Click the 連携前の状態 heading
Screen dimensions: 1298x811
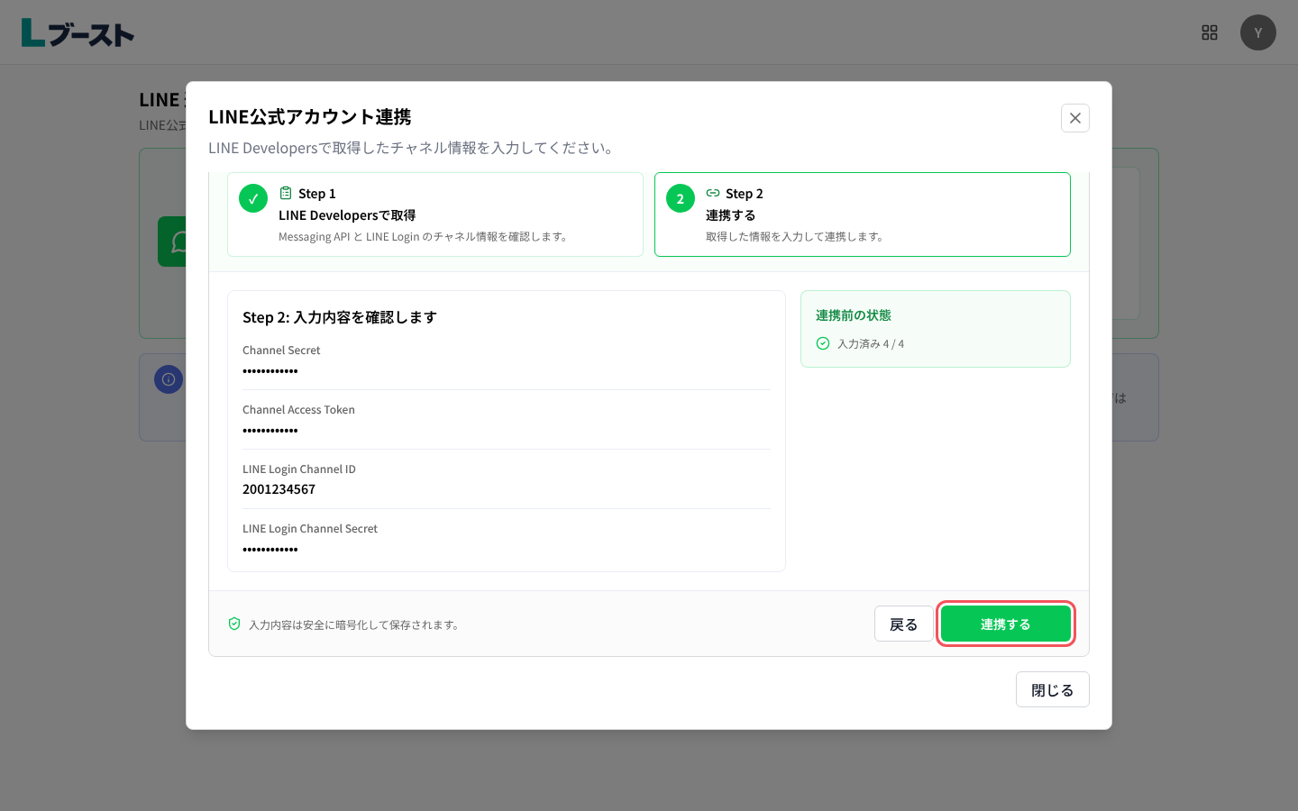[x=854, y=315]
